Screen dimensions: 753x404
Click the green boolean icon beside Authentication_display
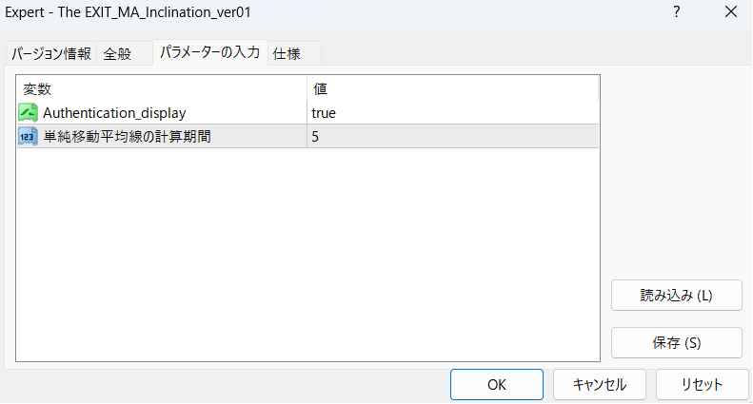28,113
